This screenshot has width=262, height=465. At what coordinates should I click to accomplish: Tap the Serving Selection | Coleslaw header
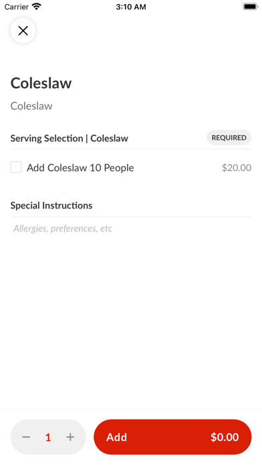69,138
